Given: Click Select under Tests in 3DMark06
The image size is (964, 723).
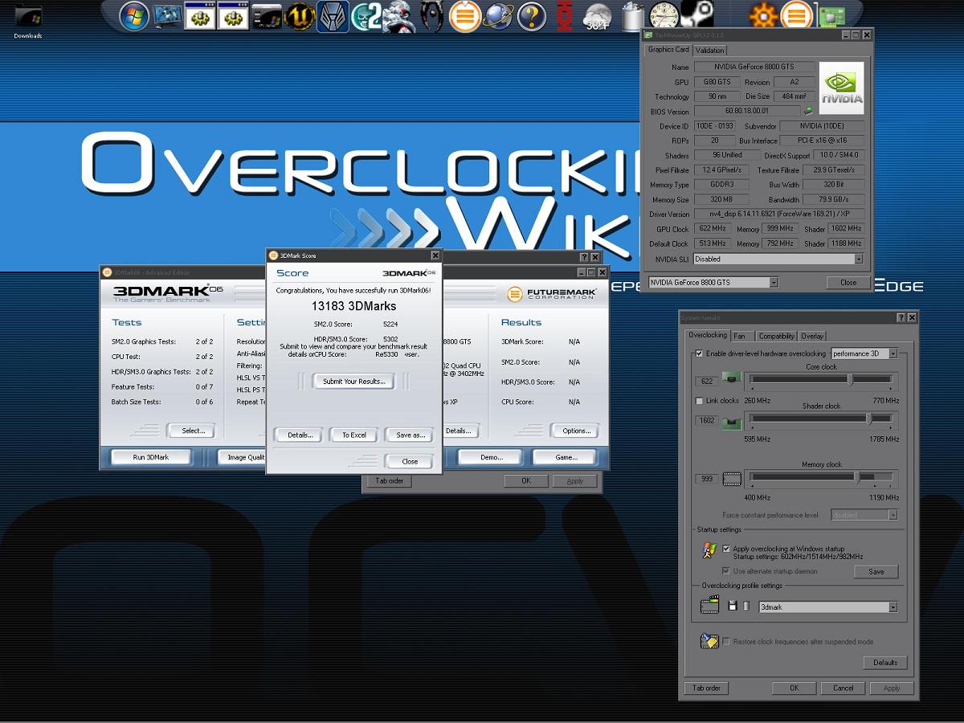Looking at the screenshot, I should 193,431.
